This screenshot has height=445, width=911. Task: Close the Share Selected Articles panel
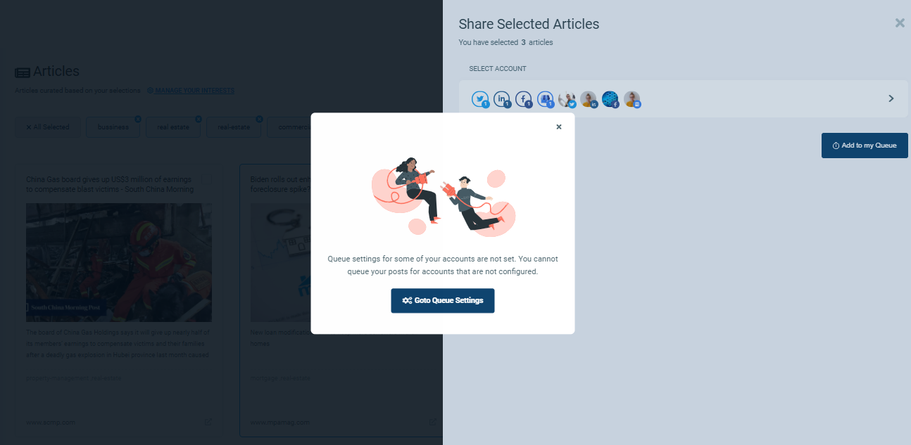[x=900, y=22]
